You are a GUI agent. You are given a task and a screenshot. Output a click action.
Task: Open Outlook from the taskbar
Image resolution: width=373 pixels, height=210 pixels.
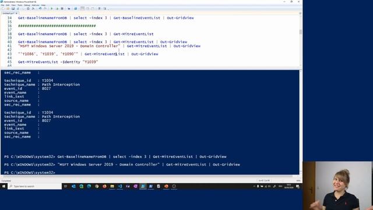(x=73, y=186)
